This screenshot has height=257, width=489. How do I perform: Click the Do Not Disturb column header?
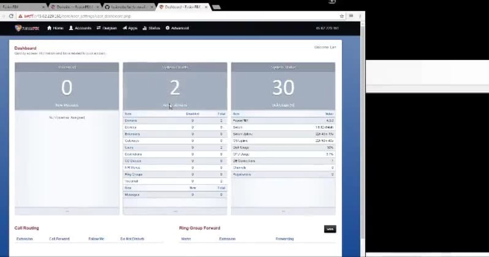[x=132, y=239]
